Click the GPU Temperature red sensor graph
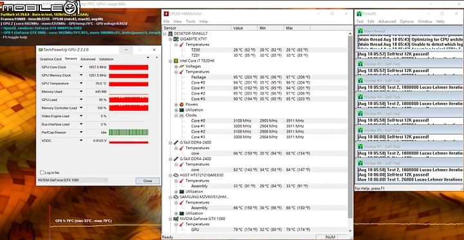464x240 pixels. point(128,84)
